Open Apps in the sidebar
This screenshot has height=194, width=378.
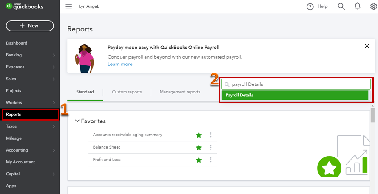(11, 186)
